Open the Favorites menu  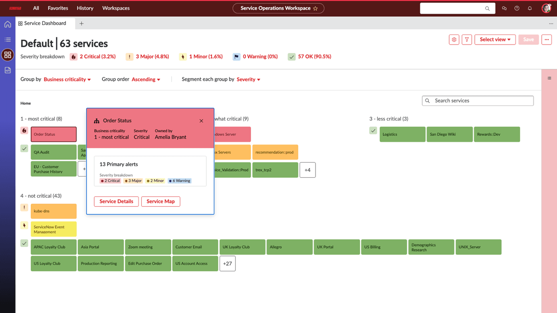57,8
